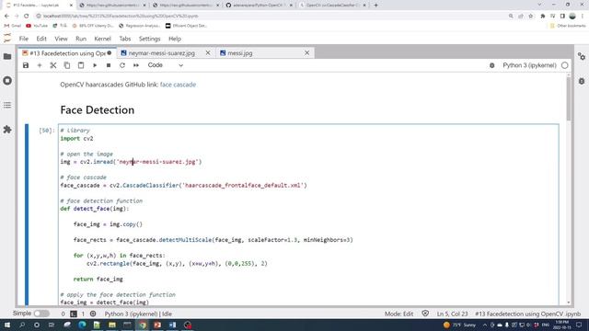Show hidden system tray icons
Screen dimensions: 589x331
[x=485, y=325]
